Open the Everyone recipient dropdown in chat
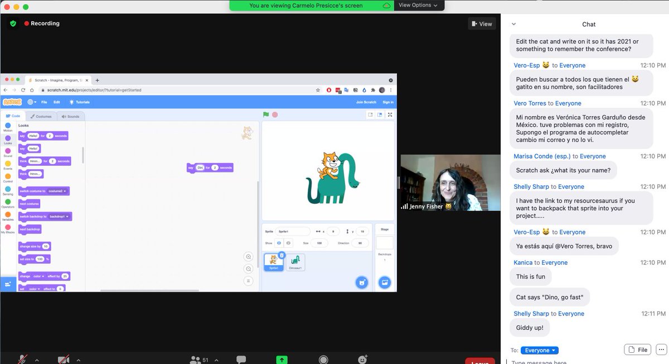The height and width of the screenshot is (364, 669). click(x=540, y=350)
